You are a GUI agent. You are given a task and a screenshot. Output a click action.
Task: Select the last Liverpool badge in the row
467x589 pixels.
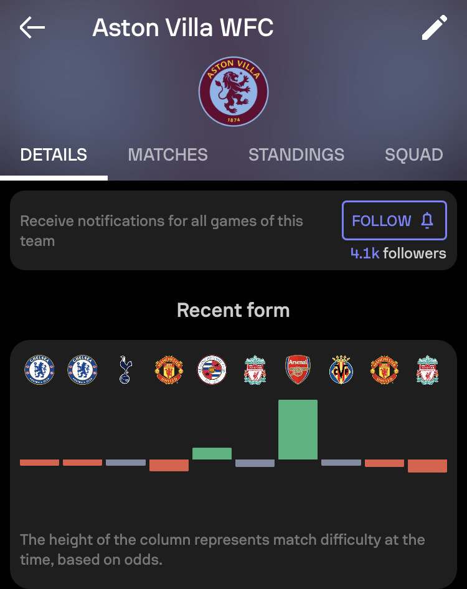pos(427,370)
